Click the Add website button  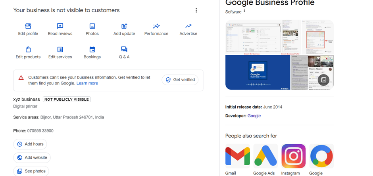[x=32, y=158]
